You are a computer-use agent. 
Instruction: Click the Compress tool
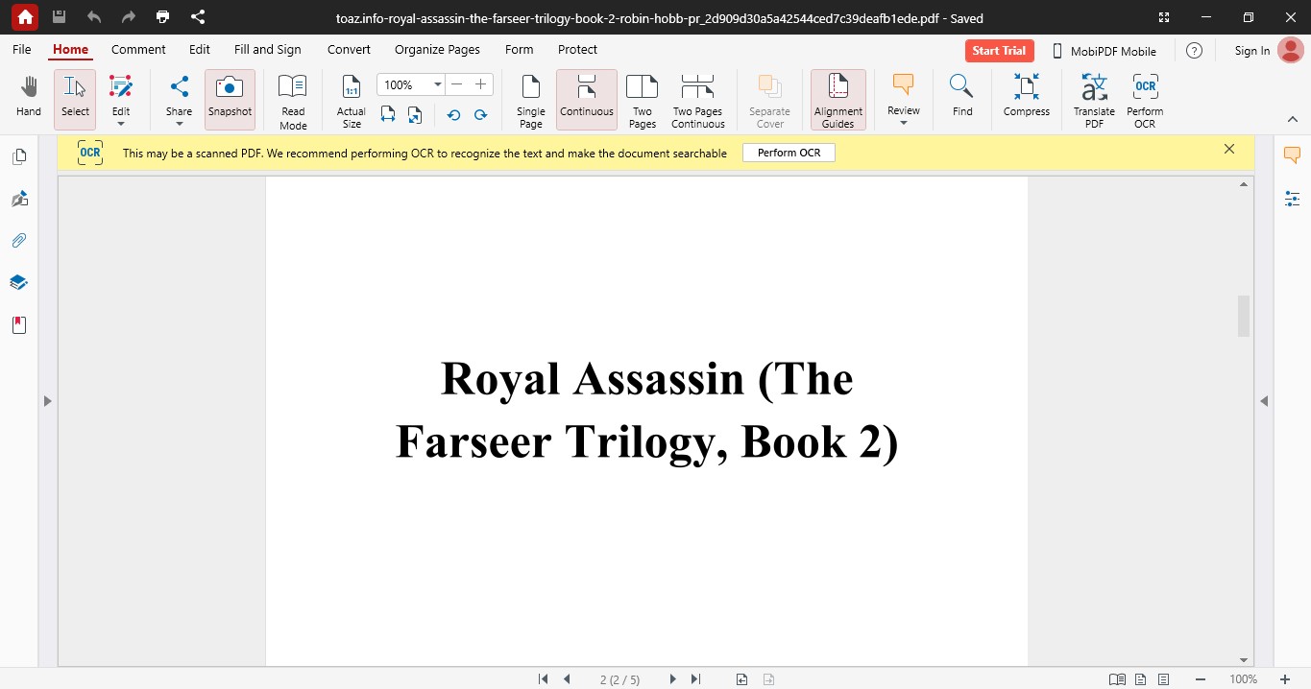1027,98
